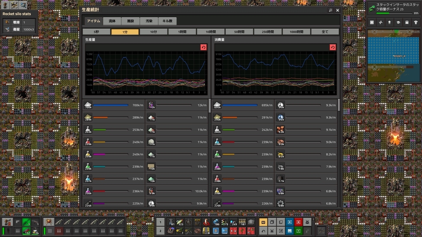This screenshot has height=237, width=422.
Task: Open the trophy achievements button
Action: pos(416,22)
